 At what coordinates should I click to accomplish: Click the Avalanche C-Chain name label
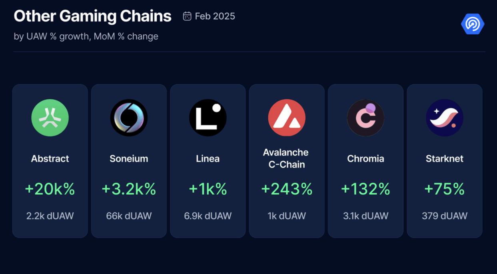click(286, 158)
